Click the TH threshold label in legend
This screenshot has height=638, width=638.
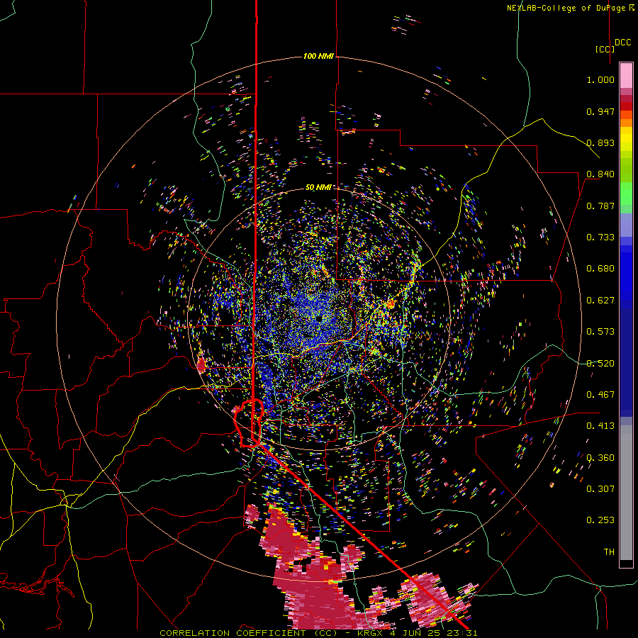pyautogui.click(x=609, y=552)
